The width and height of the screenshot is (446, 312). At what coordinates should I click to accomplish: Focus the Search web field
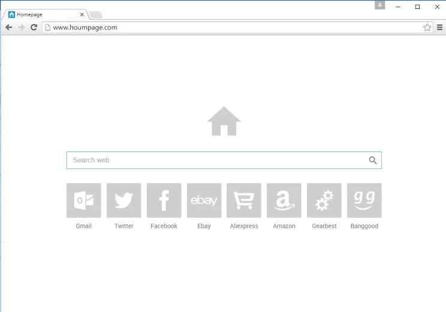pos(224,160)
